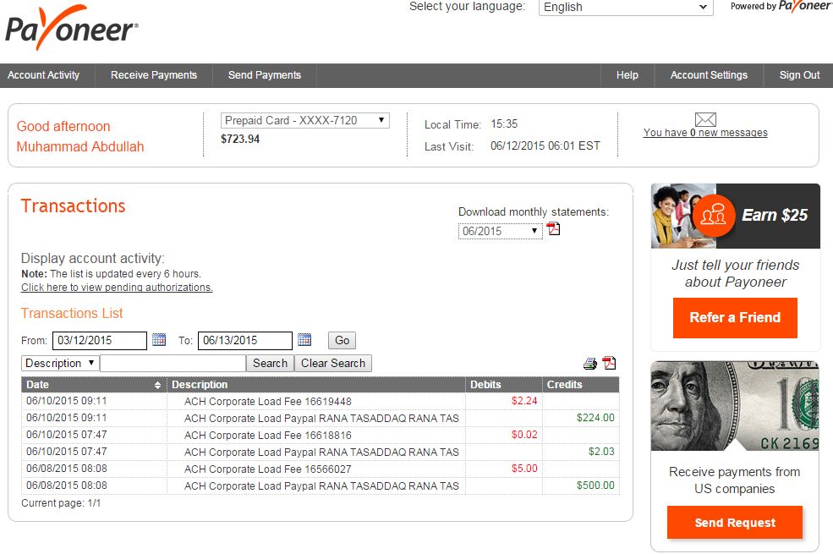Open the 06/2015 monthly statement dropdown

pos(500,231)
